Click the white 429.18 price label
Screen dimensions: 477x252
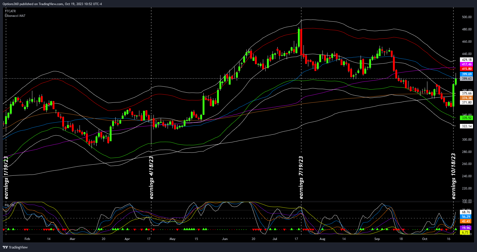[467, 60]
